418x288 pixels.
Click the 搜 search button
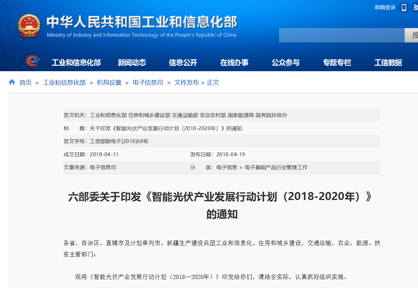point(411,35)
